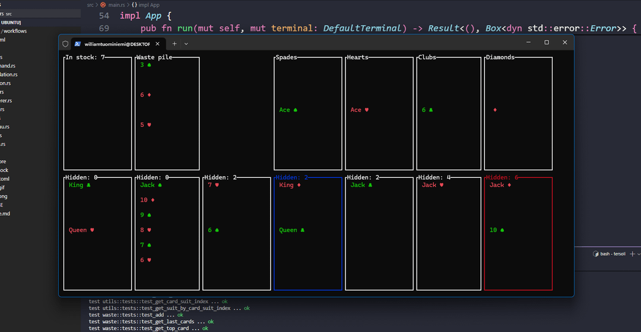Click the Spades foundation label
The height and width of the screenshot is (332, 641).
pos(286,57)
